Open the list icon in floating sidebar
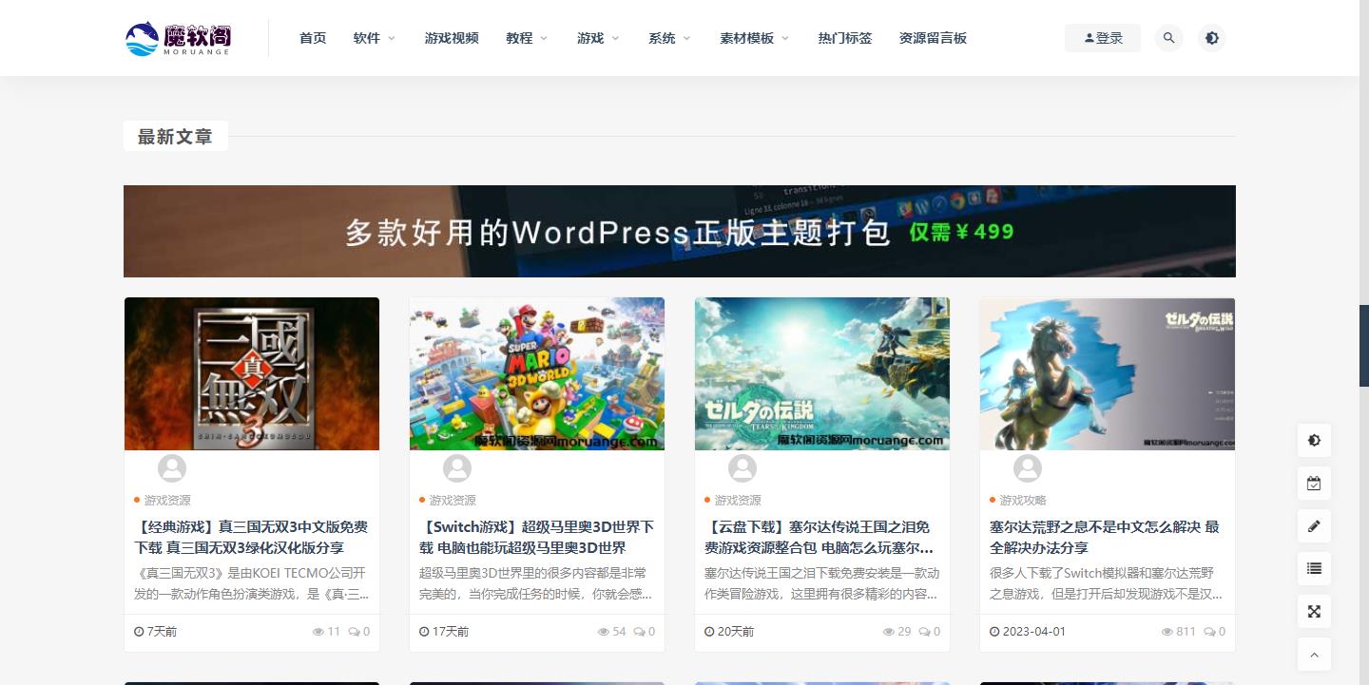 (1314, 569)
